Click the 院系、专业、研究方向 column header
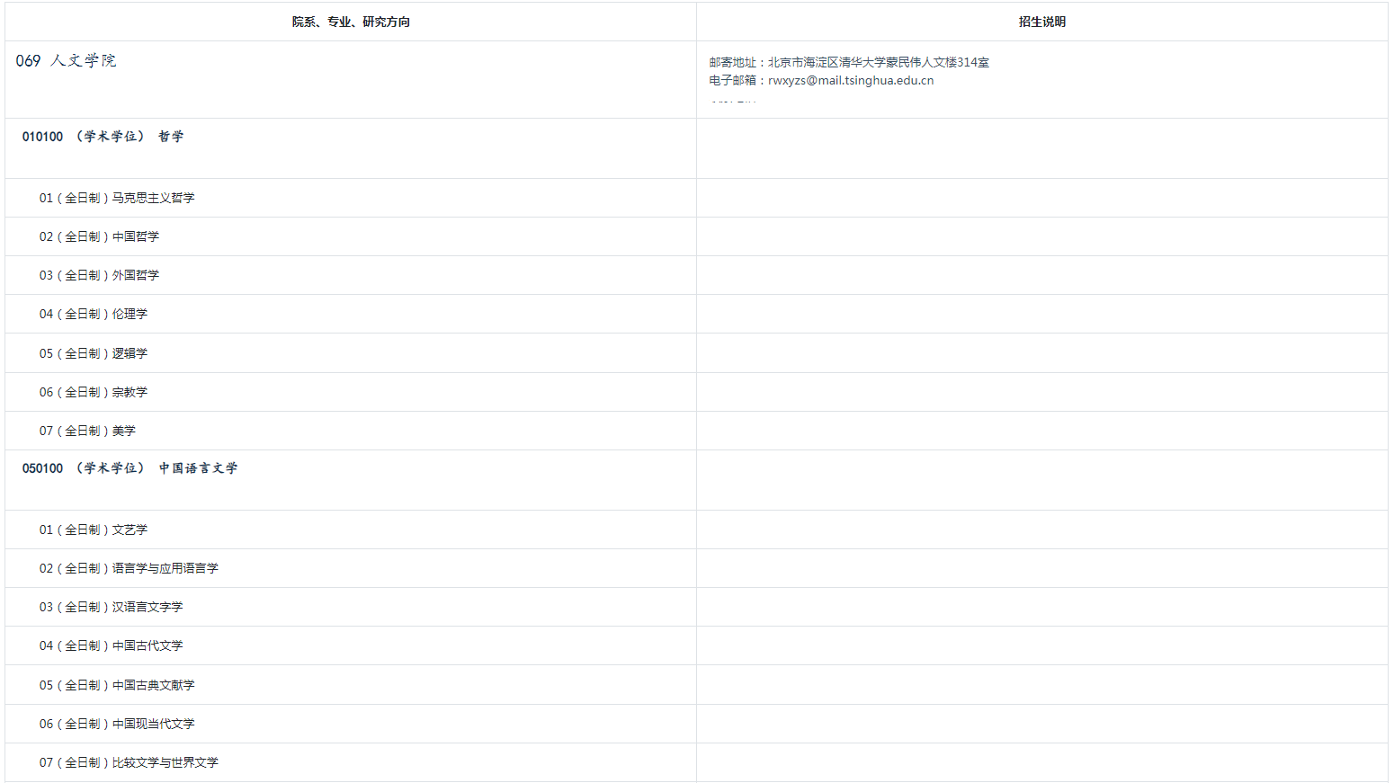Screen dimensions: 1394x783 (x=350, y=22)
